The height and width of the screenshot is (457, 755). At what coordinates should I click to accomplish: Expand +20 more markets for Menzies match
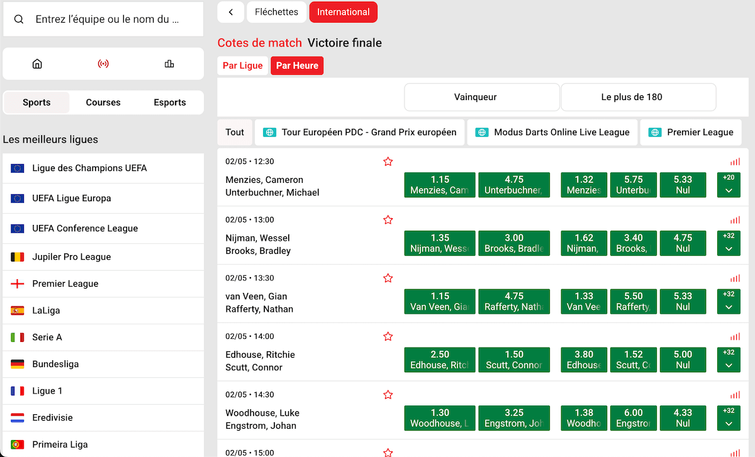[729, 185]
